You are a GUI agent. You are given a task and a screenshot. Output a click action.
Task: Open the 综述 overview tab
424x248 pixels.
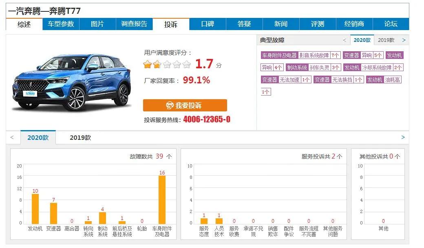click(24, 24)
